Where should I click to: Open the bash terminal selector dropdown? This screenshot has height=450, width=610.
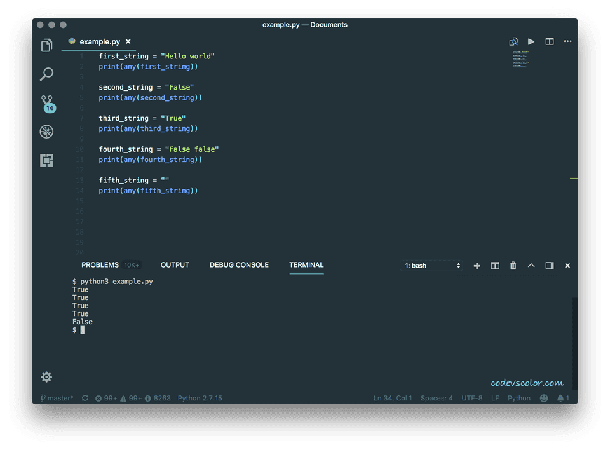[431, 266]
